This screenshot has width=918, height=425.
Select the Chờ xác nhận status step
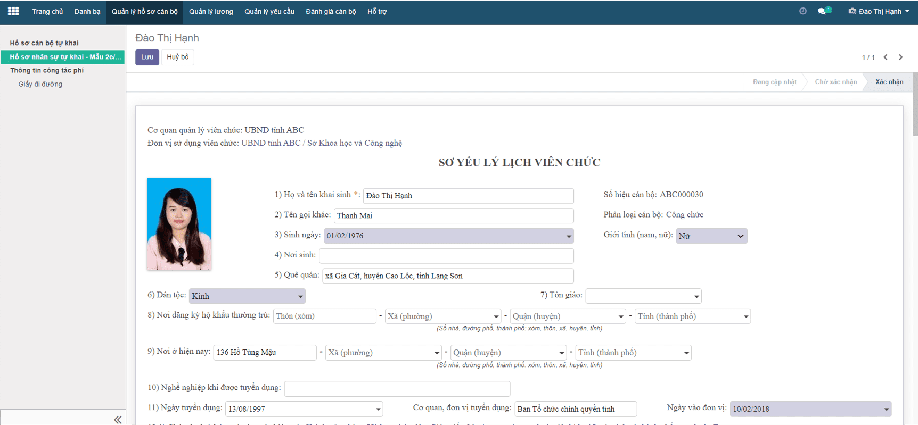click(x=835, y=82)
